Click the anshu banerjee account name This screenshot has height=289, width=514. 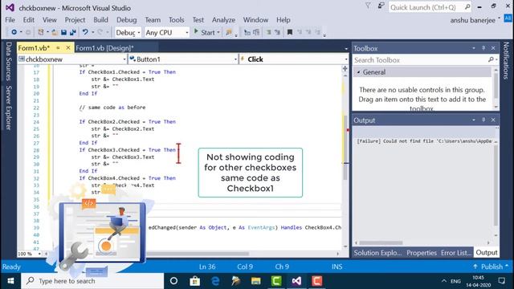(472, 20)
